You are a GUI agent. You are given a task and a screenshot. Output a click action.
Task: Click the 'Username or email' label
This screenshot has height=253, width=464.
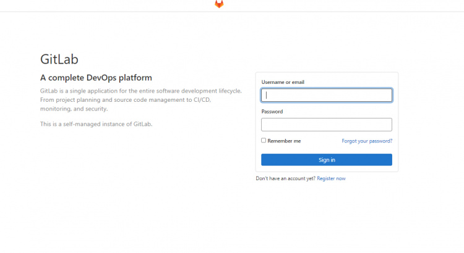283,82
